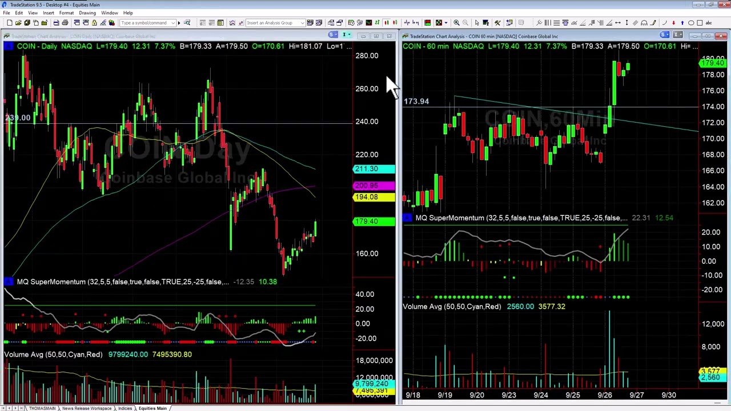Select the abc text drawing tool
Viewport: 731px width, 411px height.
click(x=709, y=23)
